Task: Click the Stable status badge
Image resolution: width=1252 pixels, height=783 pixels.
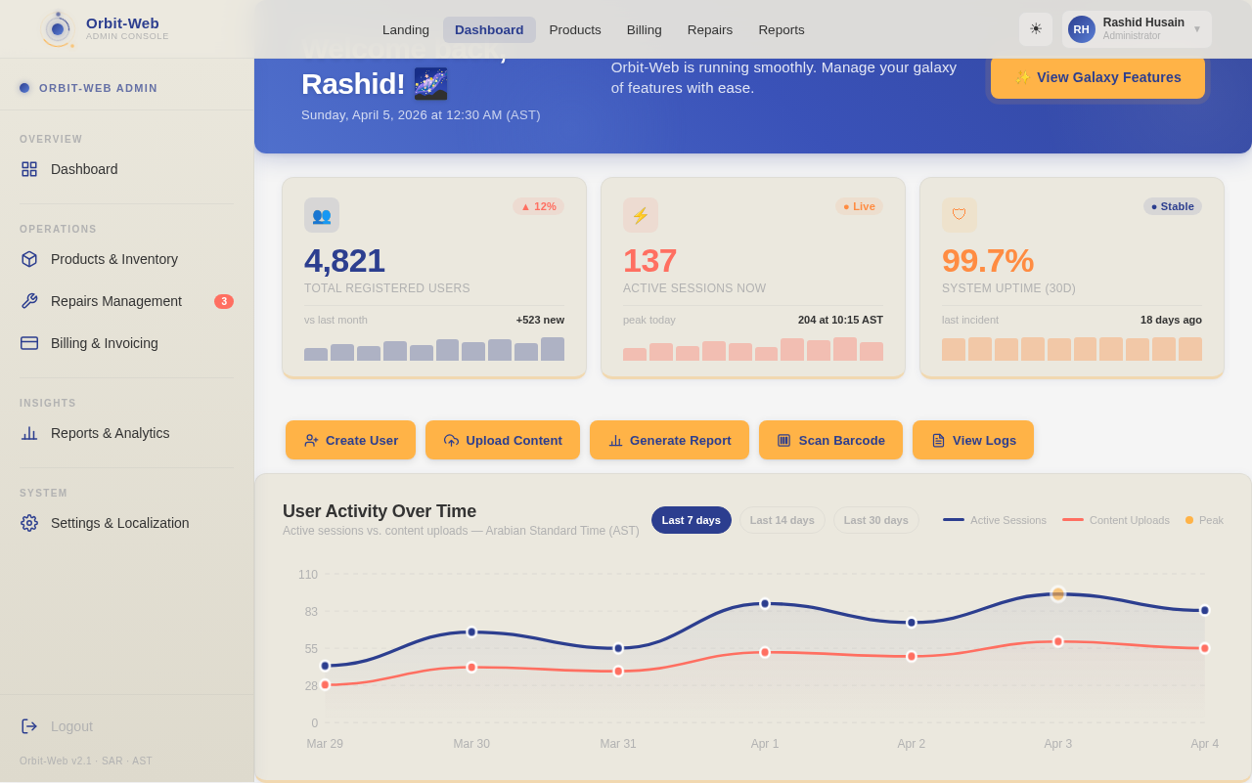Action: point(1173,206)
